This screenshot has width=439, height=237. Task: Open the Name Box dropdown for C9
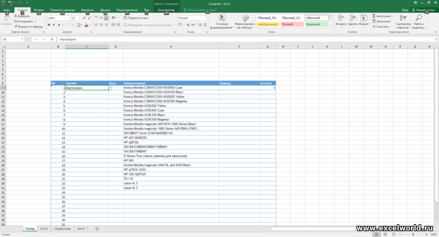22,39
